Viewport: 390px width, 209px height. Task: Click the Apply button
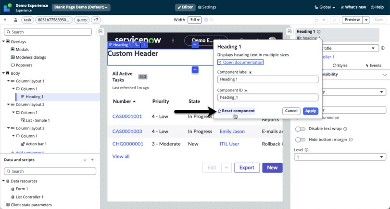pyautogui.click(x=310, y=111)
